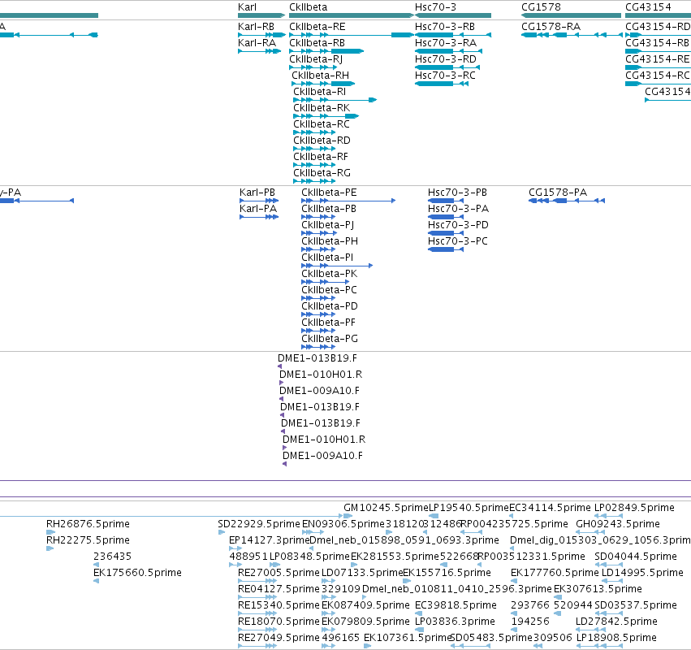Select EST LP02849.5prime

pos(635,508)
